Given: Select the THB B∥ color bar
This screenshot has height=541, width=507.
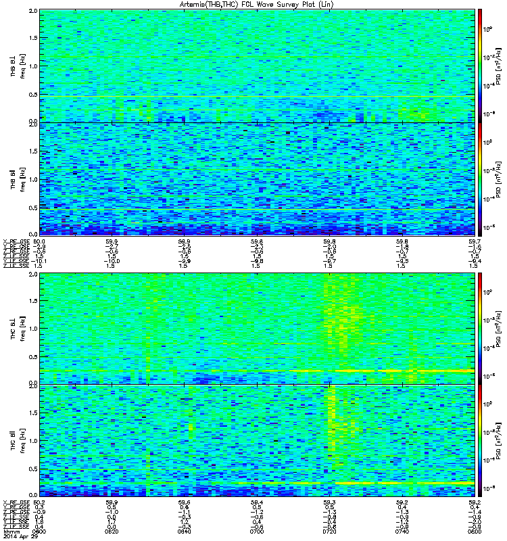Looking at the screenshot, I should 479,179.
